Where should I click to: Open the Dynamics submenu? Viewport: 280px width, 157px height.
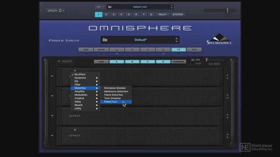coord(85,78)
